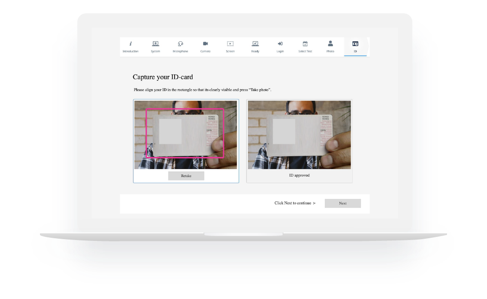Click inside the pink alignment rectangle
The width and height of the screenshot is (487, 299).
click(184, 133)
